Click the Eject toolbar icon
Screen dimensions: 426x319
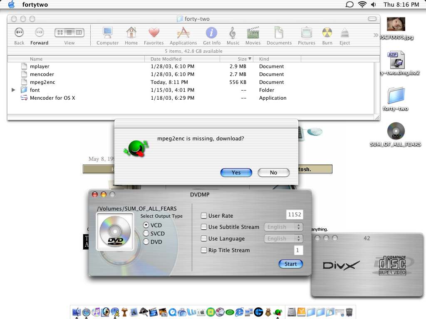coord(344,33)
